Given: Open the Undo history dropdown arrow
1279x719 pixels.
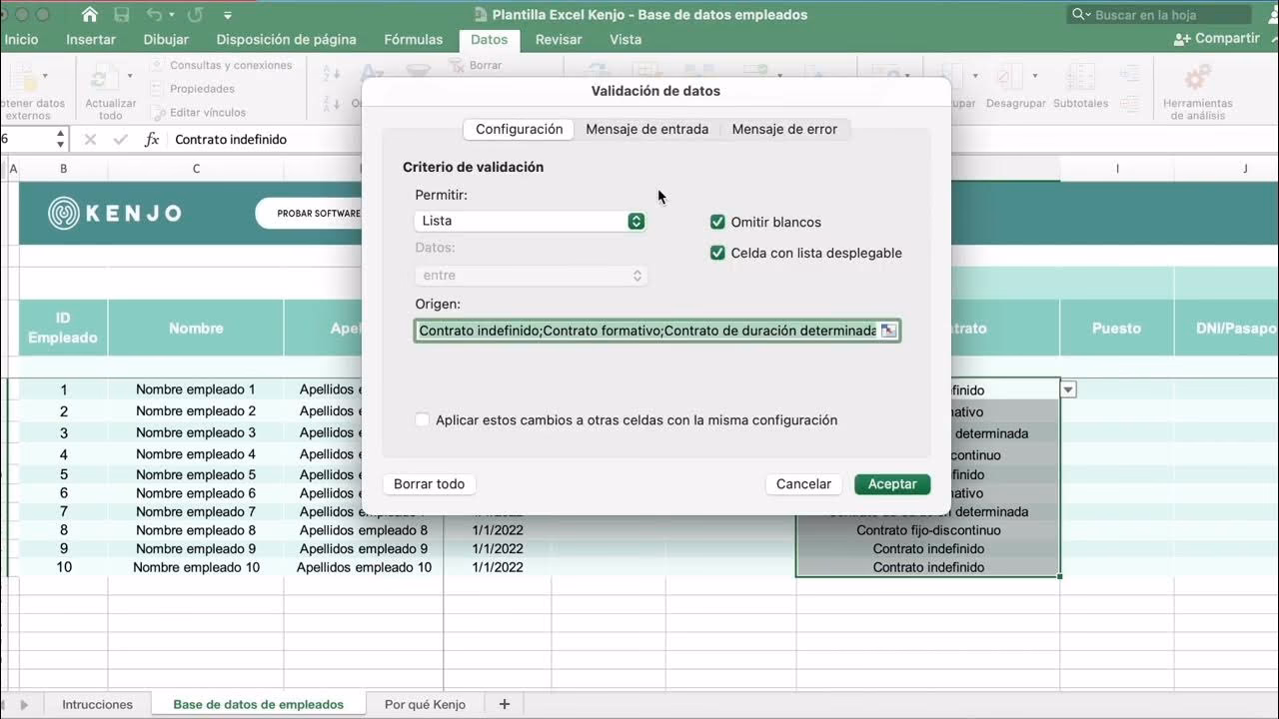Looking at the screenshot, I should 171,16.
